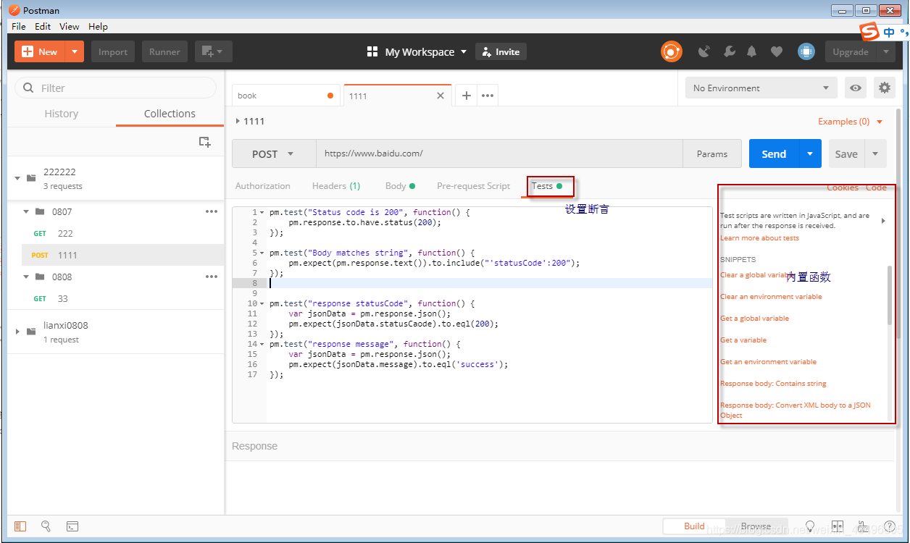Image resolution: width=910 pixels, height=543 pixels.
Task: Click the Invite button
Action: 501,51
